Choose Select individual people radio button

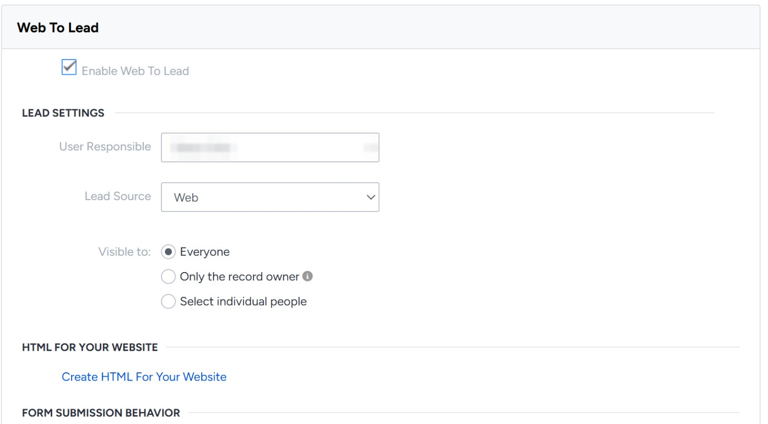(x=168, y=301)
